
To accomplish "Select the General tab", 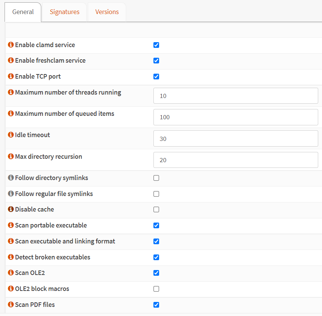I will click(x=23, y=12).
